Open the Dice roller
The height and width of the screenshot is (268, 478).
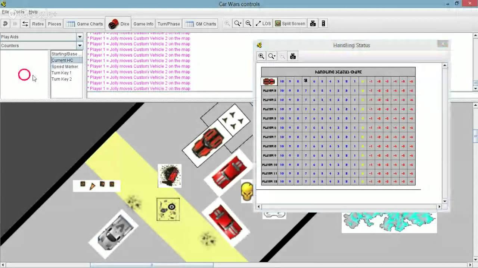(x=119, y=24)
